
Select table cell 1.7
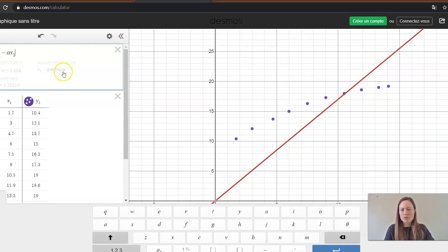pyautogui.click(x=11, y=113)
